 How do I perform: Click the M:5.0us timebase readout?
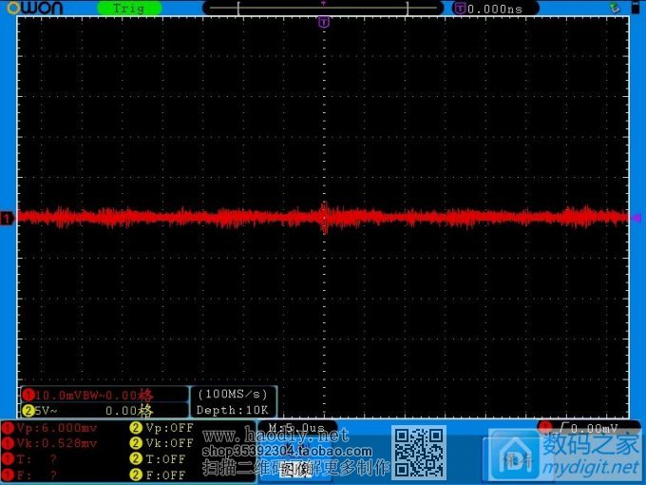click(x=297, y=429)
